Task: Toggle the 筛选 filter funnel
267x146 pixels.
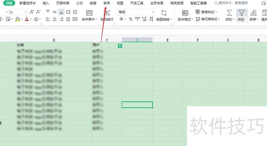Action: click(x=242, y=13)
